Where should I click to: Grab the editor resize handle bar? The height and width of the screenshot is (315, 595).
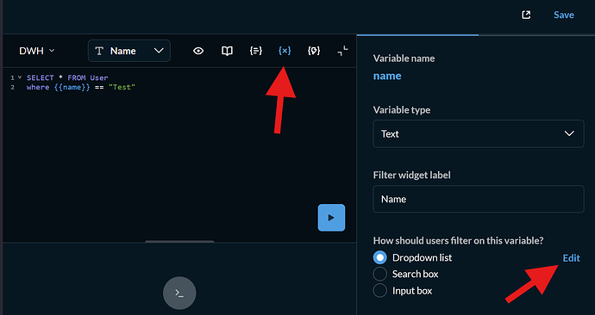click(x=179, y=241)
